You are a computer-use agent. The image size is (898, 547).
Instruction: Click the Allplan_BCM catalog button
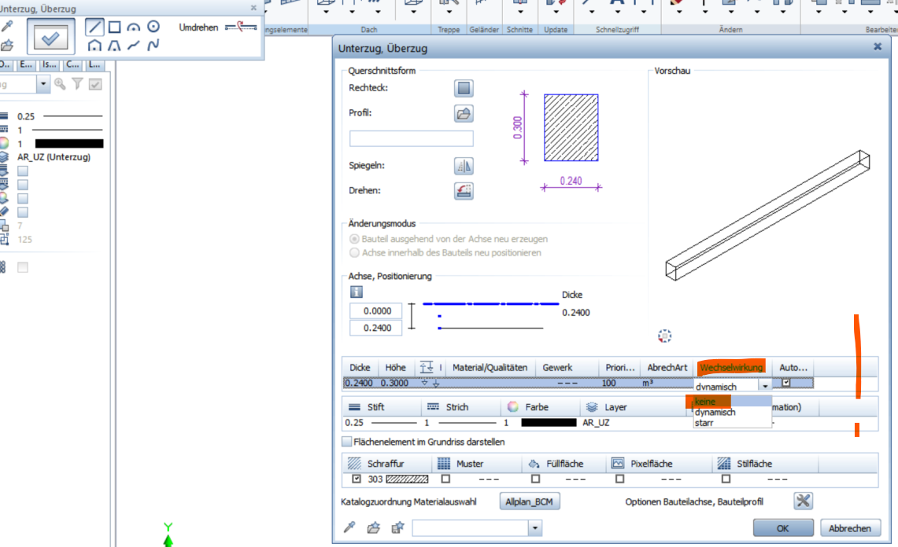530,501
